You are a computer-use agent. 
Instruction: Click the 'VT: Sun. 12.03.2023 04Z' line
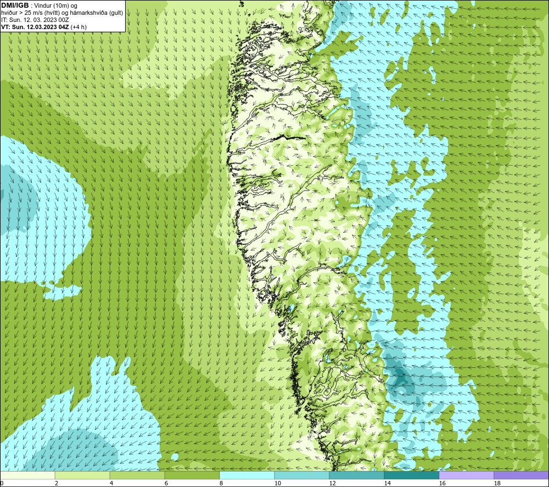(44, 26)
